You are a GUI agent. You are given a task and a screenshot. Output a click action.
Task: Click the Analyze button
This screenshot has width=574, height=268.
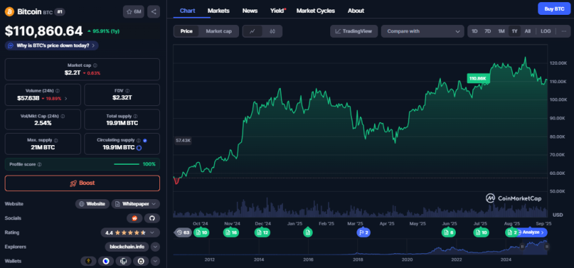point(533,232)
